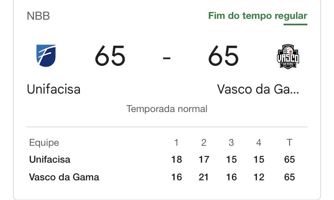The height and width of the screenshot is (200, 334).
Task: Select the quarter 3 column header
Action: click(231, 143)
